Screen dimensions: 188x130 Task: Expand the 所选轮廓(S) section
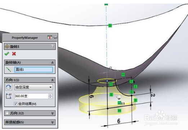(x=53, y=122)
